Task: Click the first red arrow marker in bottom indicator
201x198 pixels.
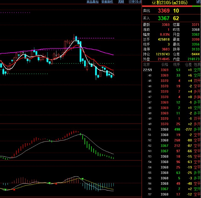Action: 14,190
